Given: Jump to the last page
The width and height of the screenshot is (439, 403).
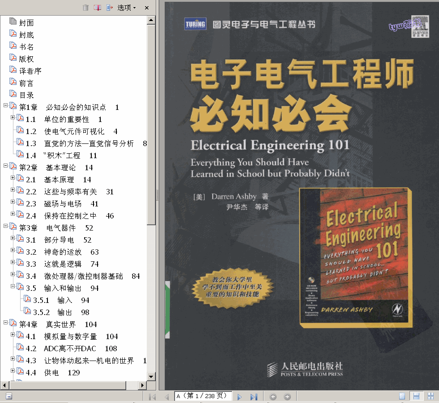Looking at the screenshot, I should click(254, 397).
